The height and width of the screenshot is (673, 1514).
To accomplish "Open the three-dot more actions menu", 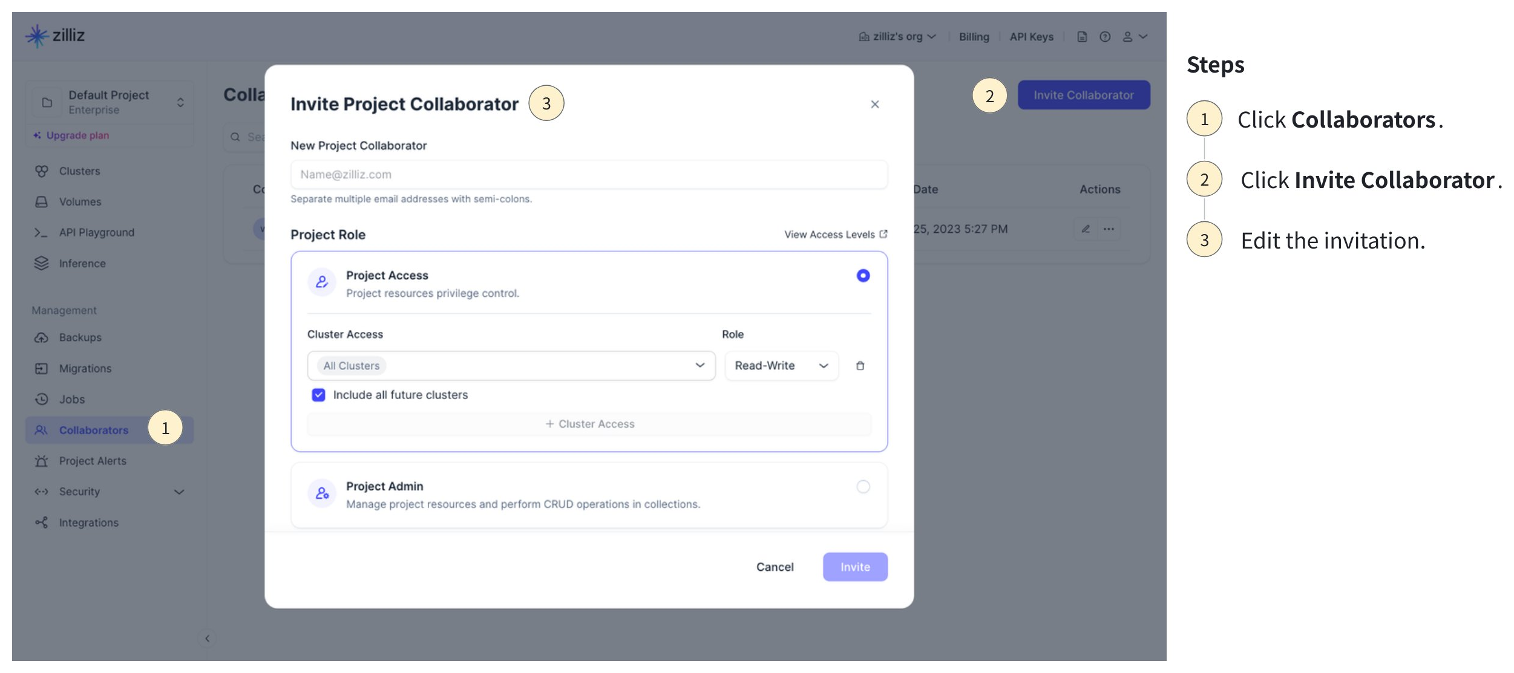I will coord(1109,229).
